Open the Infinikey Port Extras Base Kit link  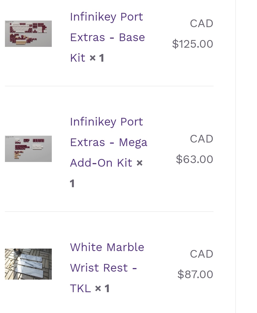(107, 37)
